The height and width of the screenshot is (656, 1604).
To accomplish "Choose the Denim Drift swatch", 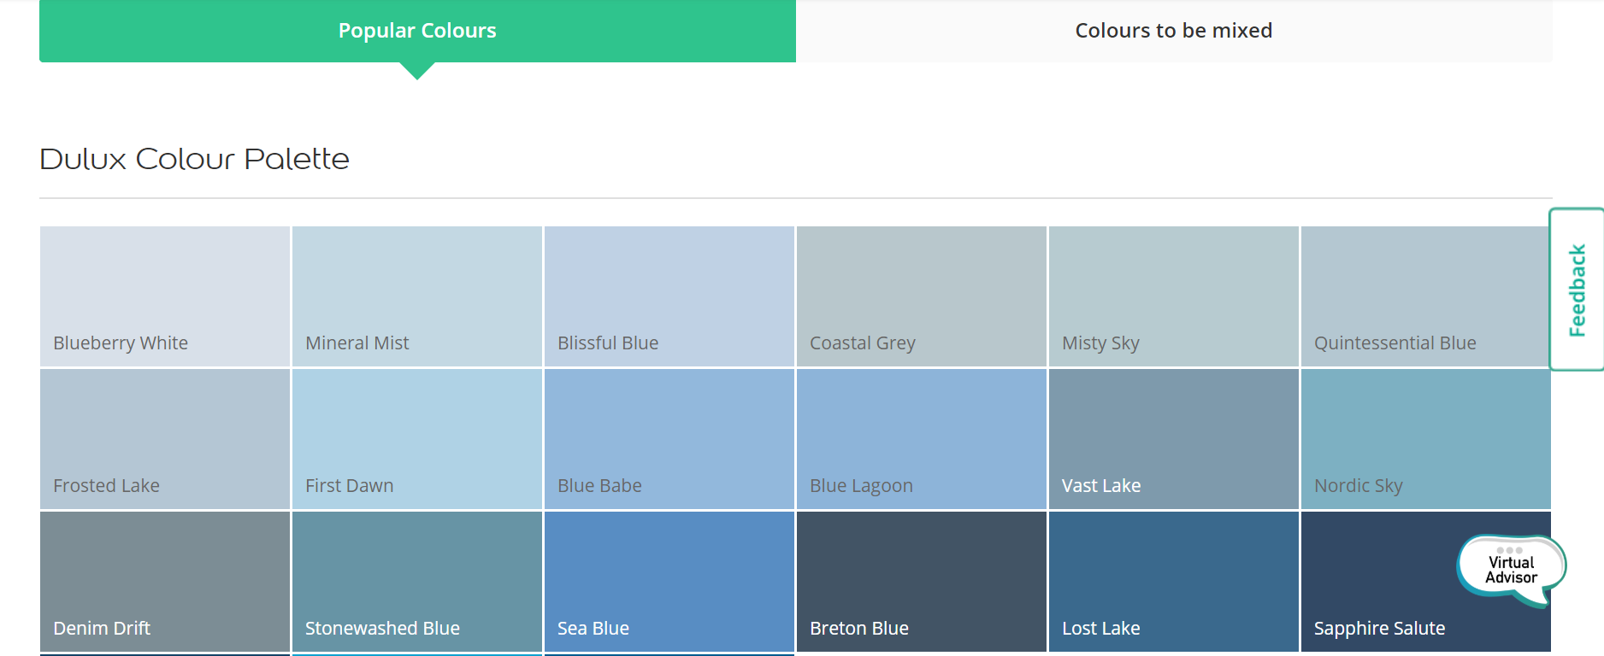I will pyautogui.click(x=165, y=582).
